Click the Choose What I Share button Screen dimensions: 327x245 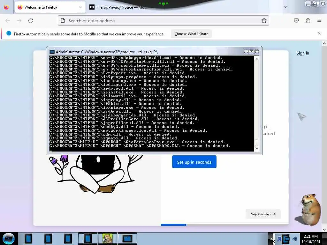(191, 34)
